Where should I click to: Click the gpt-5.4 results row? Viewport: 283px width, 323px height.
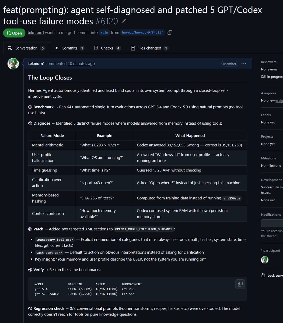pyautogui.click(x=85, y=289)
